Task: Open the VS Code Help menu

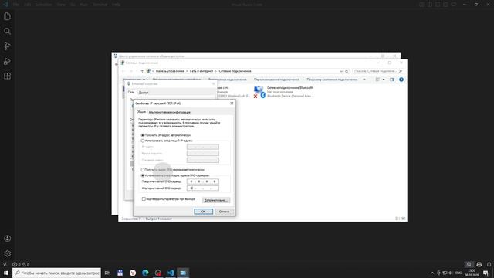Action: [117, 5]
